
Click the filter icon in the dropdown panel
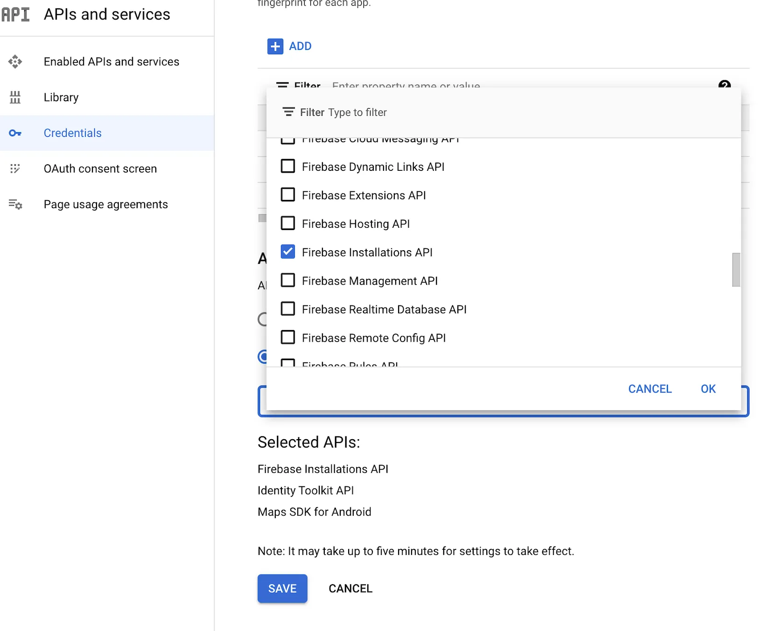click(288, 112)
